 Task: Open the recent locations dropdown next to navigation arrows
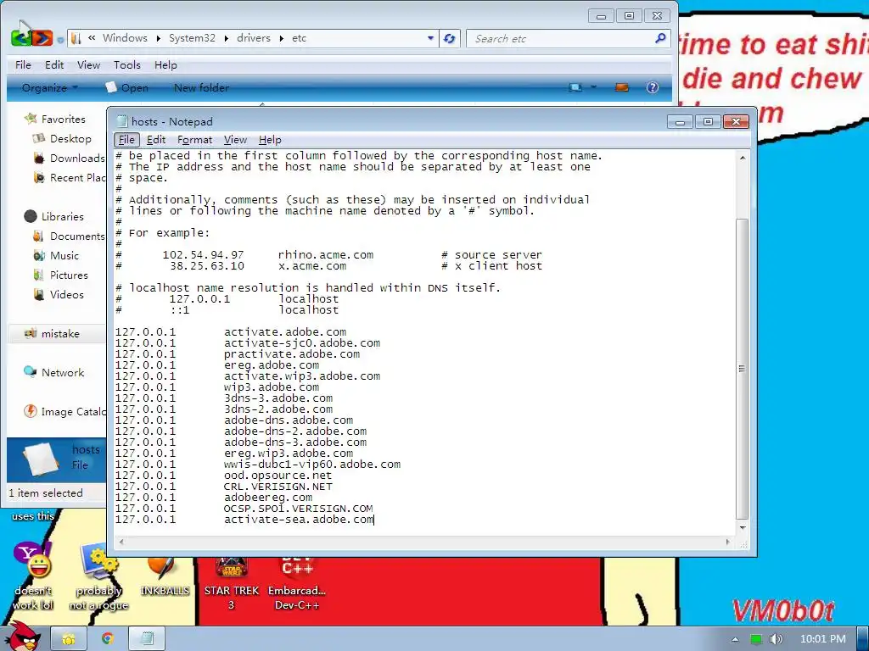60,40
